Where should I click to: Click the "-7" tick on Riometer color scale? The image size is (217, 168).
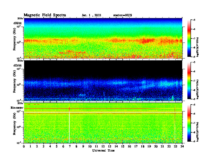tap(194, 123)
